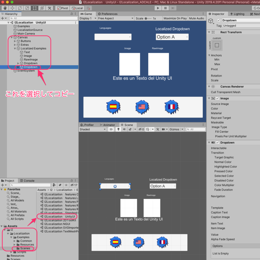This screenshot has width=260, height=260.
Task: Select the Move tool
Action: coord(12,8)
